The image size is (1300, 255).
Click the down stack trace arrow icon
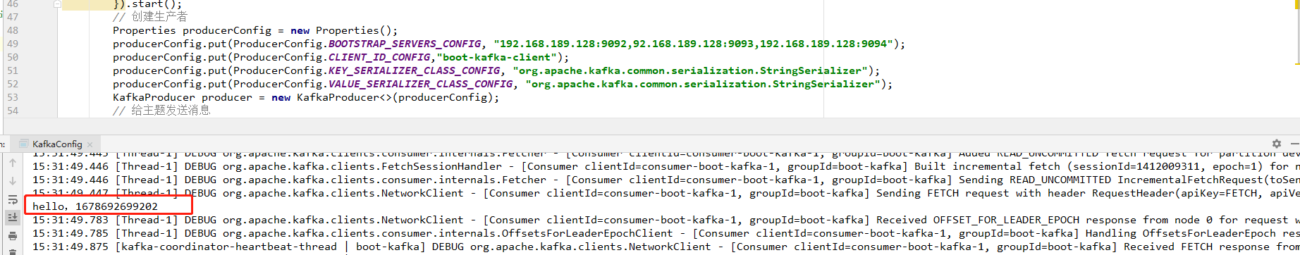coord(13,181)
